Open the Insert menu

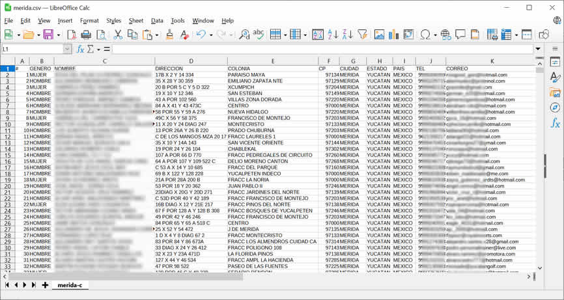(65, 21)
